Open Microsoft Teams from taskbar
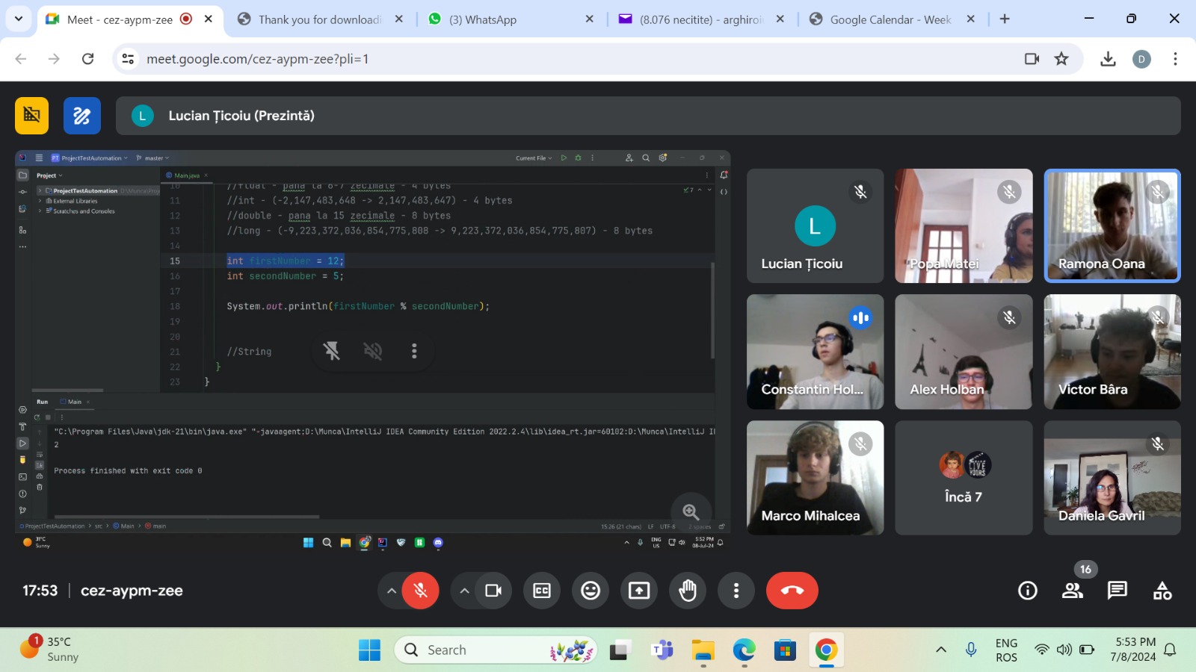This screenshot has height=672, width=1196. pyautogui.click(x=662, y=650)
